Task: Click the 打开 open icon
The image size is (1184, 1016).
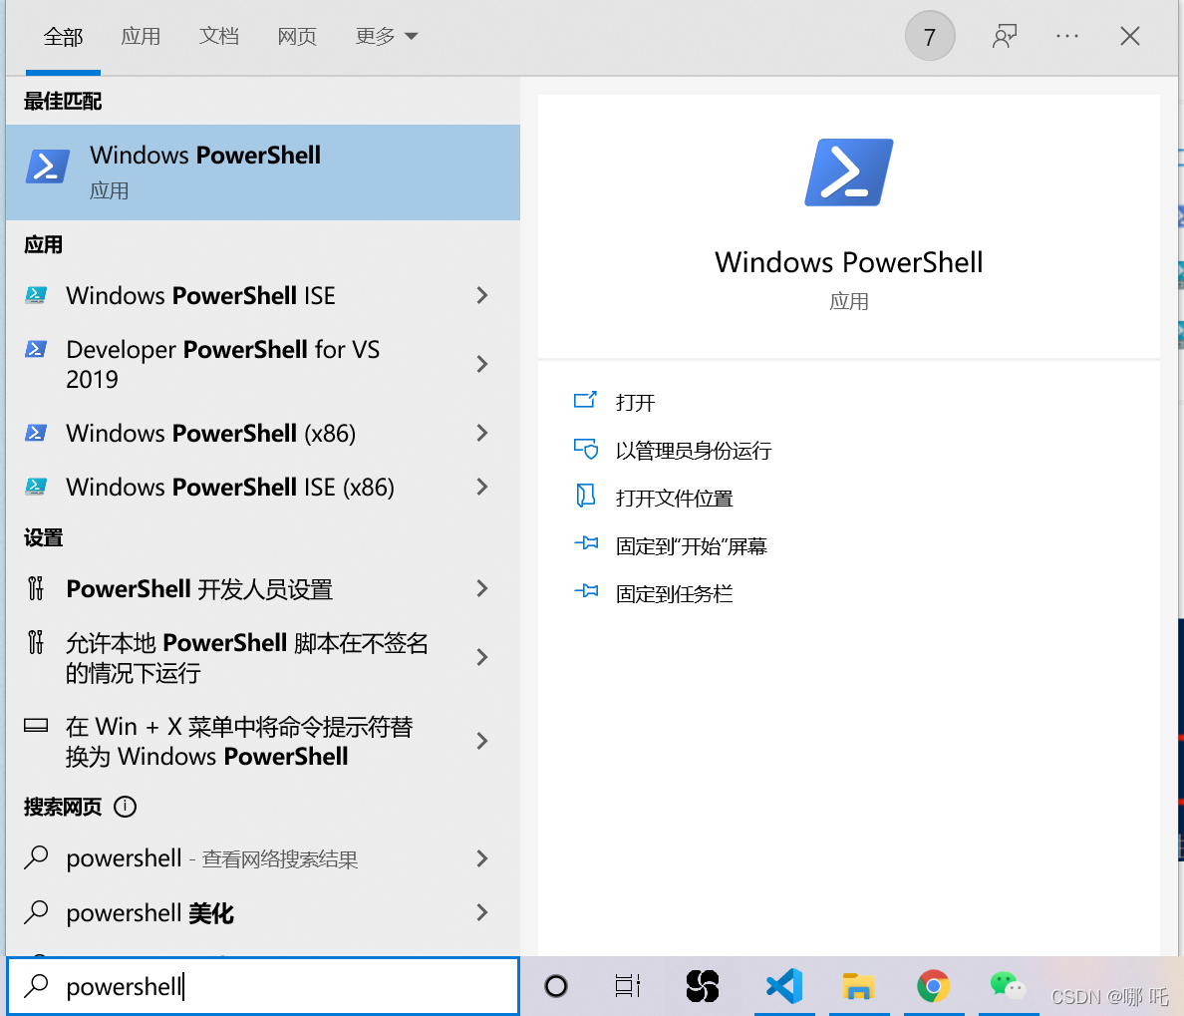Action: (x=585, y=401)
